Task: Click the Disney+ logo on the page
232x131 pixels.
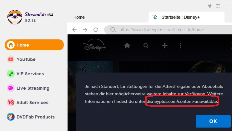Action: click(94, 45)
